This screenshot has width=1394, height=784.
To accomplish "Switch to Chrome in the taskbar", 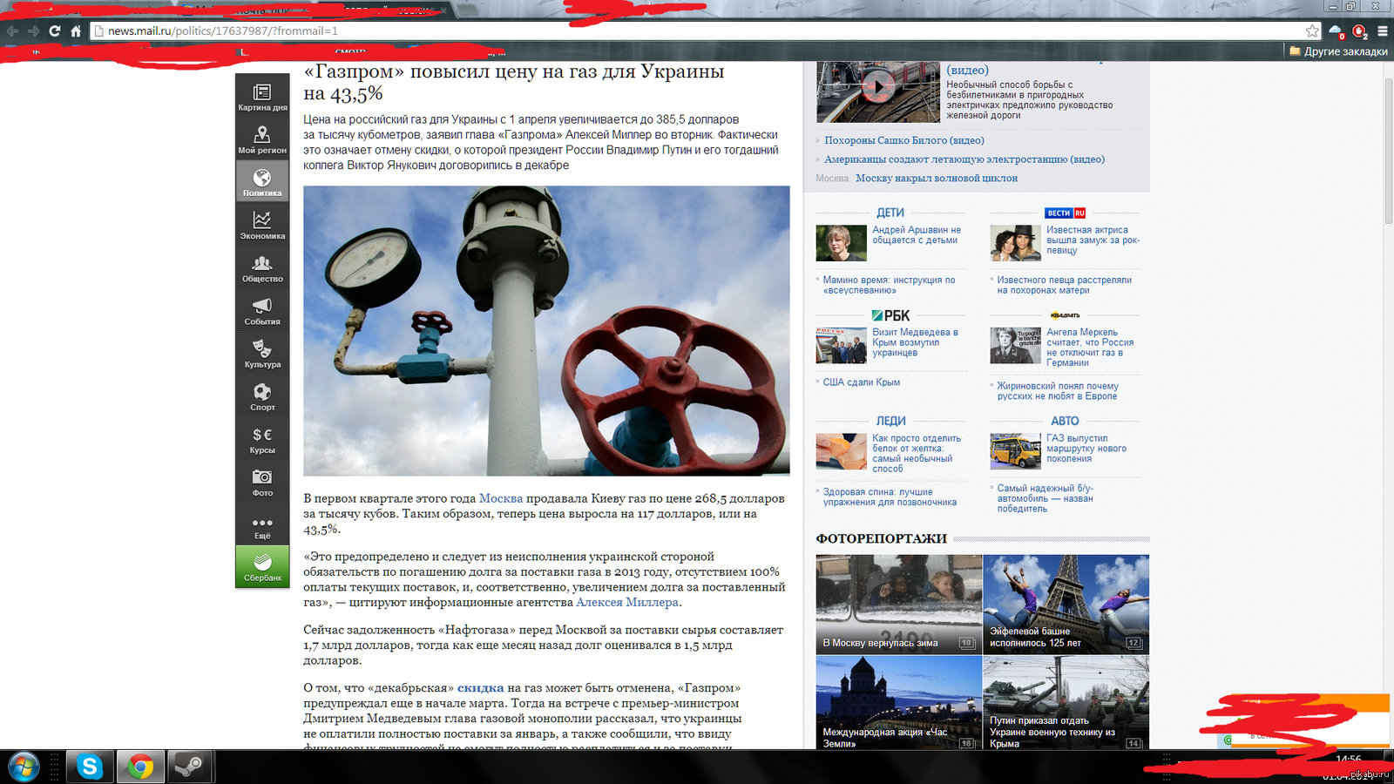I will [x=140, y=767].
